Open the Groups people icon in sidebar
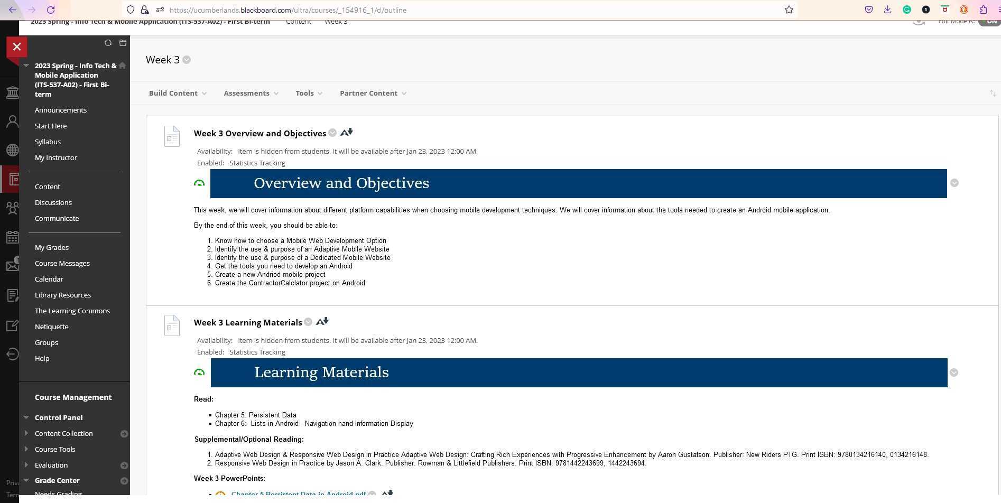 point(13,208)
